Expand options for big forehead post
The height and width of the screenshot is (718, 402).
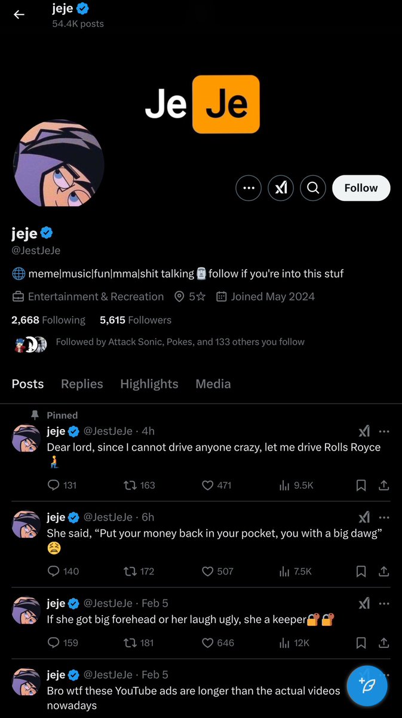(x=384, y=604)
